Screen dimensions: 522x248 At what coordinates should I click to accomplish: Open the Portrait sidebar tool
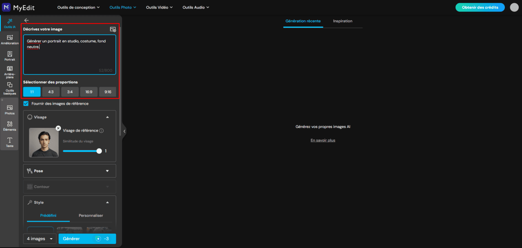(10, 56)
